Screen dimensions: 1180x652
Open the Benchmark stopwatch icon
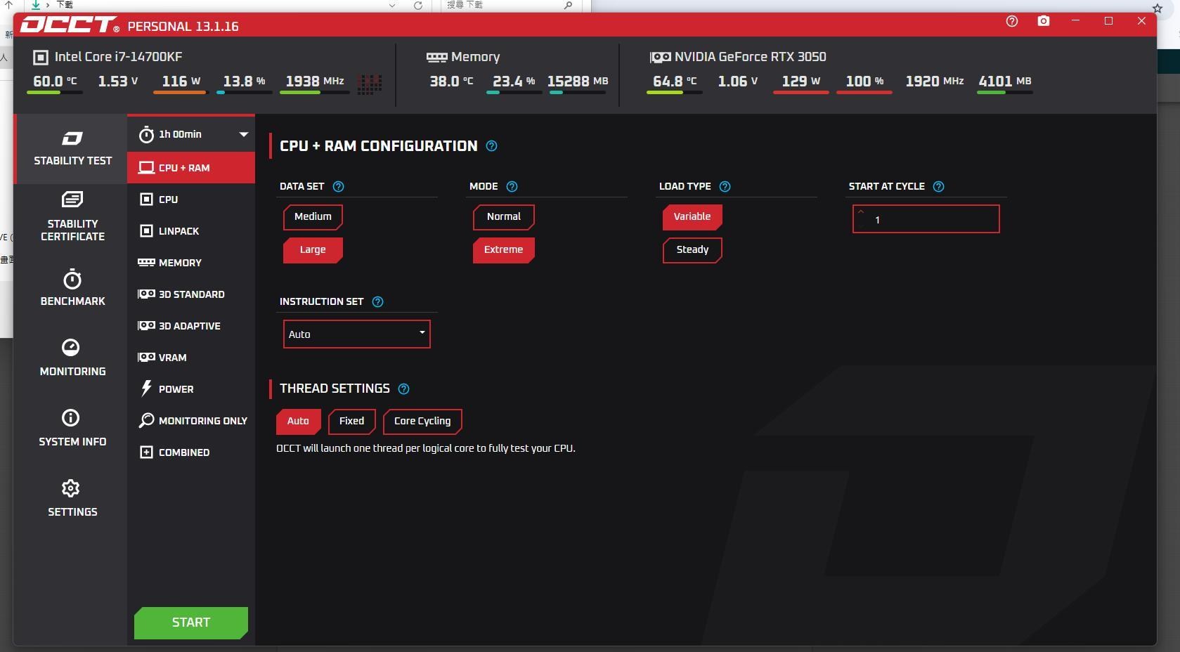(72, 279)
